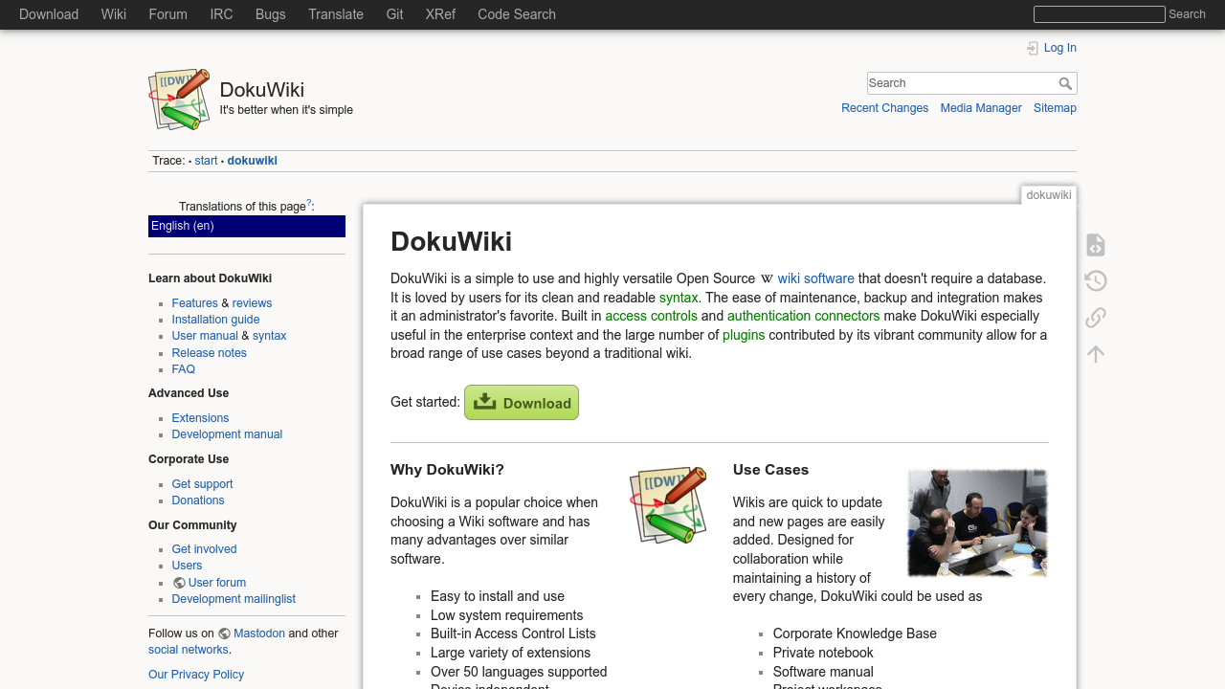Select English (en) translation option
The height and width of the screenshot is (689, 1225).
pyautogui.click(x=246, y=227)
